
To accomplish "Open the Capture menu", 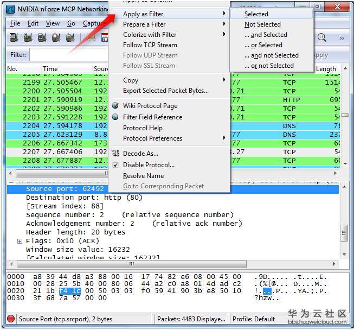I will tap(95, 23).
